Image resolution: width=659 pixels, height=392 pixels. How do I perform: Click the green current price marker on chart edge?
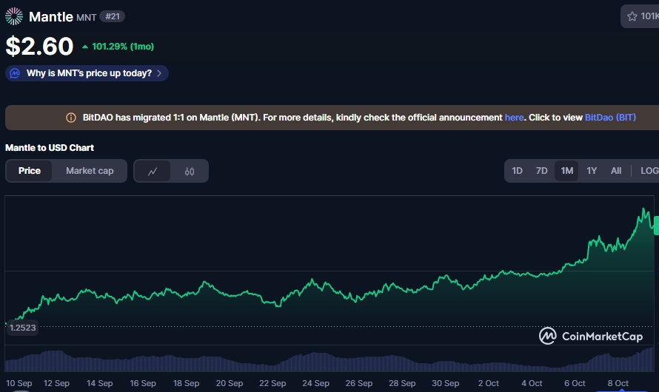tap(657, 226)
